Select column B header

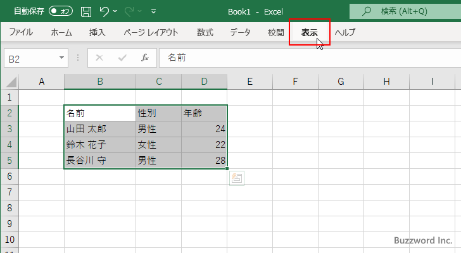tap(100, 82)
